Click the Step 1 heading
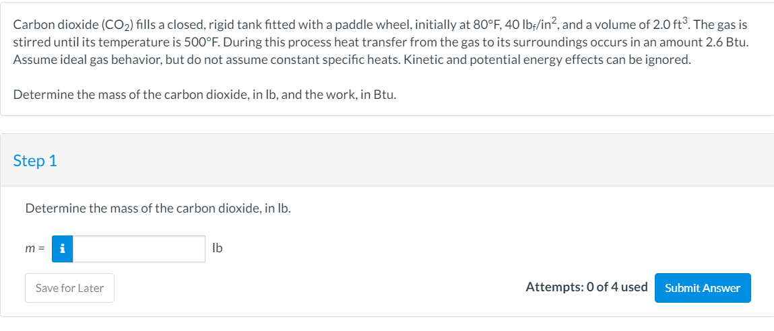 click(35, 161)
